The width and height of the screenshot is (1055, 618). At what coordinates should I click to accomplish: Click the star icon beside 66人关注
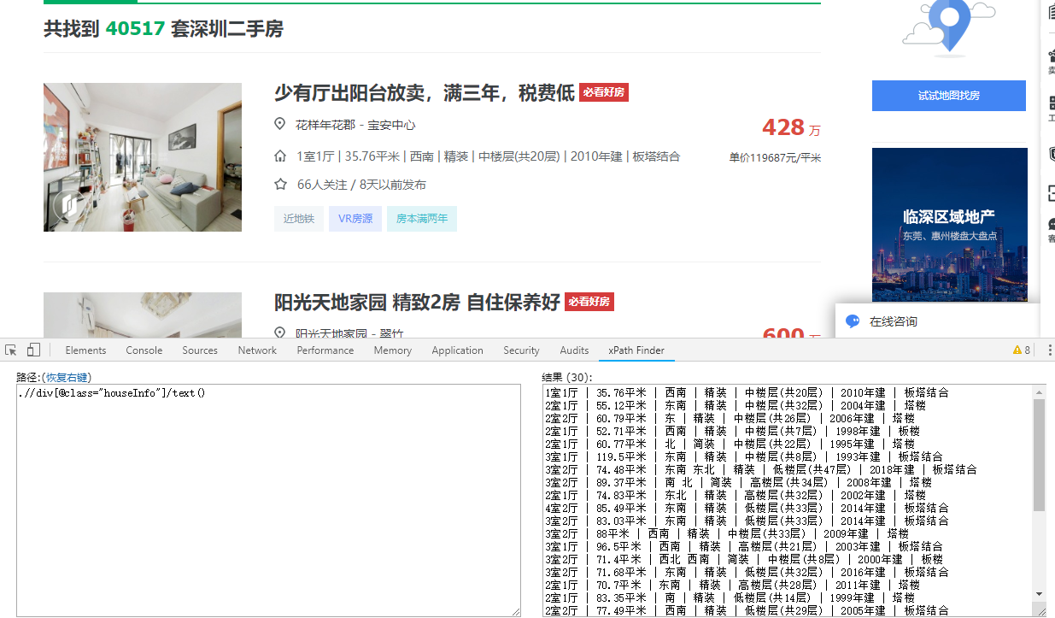click(280, 184)
